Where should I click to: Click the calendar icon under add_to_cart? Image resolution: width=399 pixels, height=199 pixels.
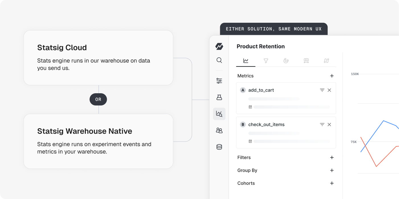click(x=250, y=107)
